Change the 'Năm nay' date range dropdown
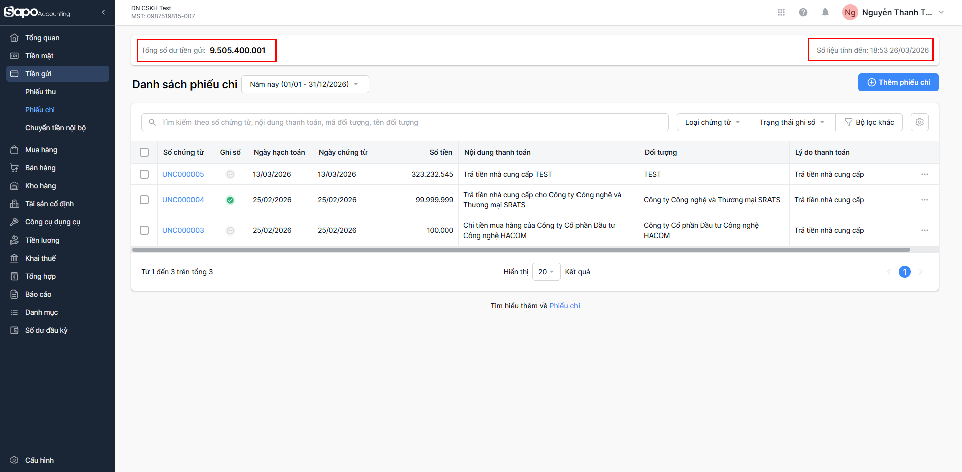This screenshot has width=962, height=472. click(305, 84)
